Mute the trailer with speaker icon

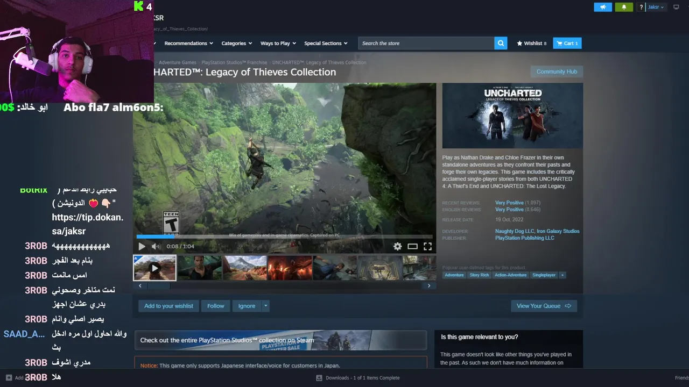click(156, 246)
